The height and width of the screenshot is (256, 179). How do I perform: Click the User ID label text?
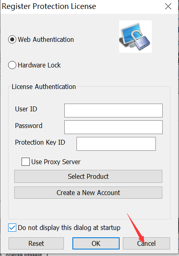[26, 109]
